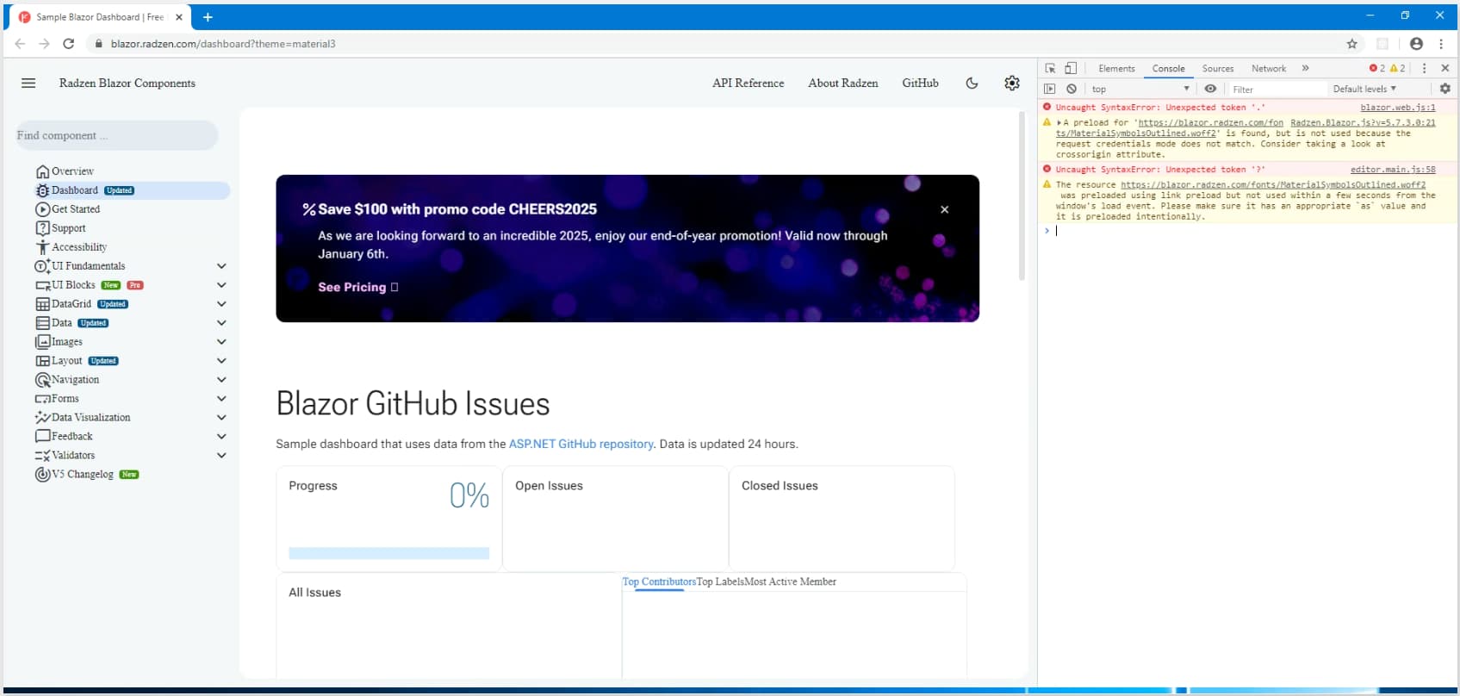Toggle DevTools device toolbar

(x=1071, y=68)
